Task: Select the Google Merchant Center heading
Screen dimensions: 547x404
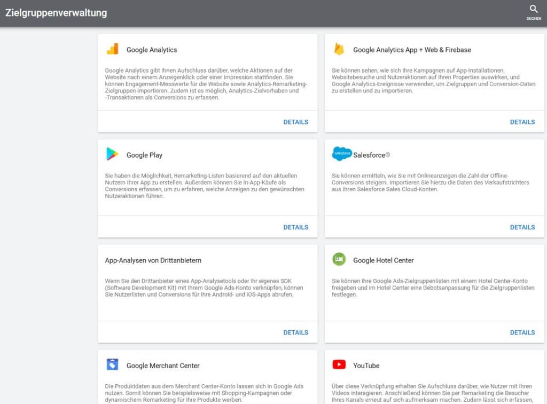Action: click(163, 366)
